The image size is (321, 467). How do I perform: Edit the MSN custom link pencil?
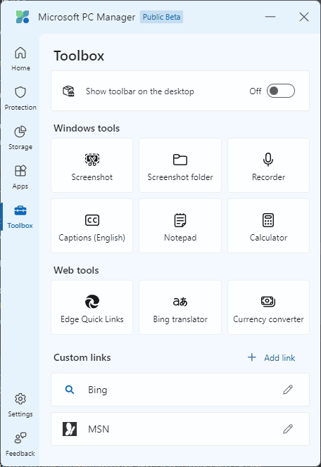[288, 429]
